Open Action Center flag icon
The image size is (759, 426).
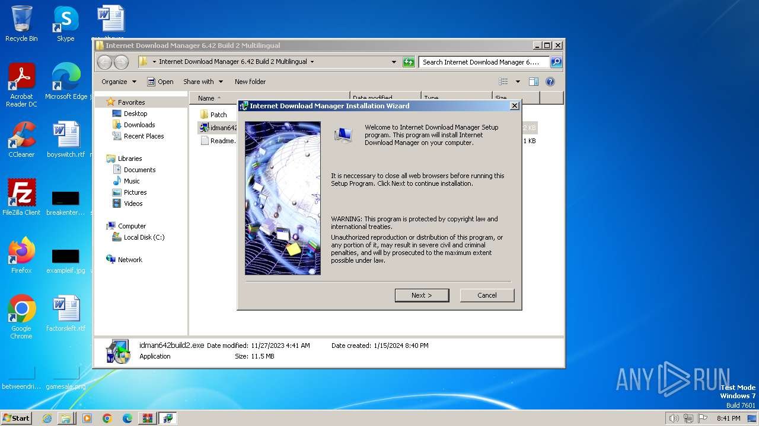point(702,418)
